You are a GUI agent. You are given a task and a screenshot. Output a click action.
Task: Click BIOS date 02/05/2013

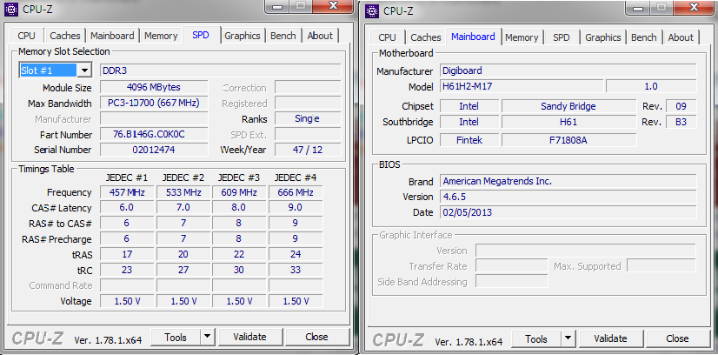tap(568, 212)
